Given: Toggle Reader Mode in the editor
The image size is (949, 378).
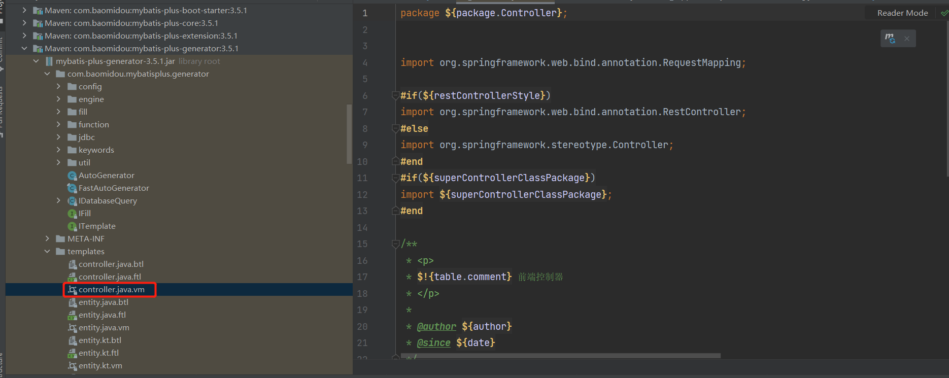Looking at the screenshot, I should point(902,13).
